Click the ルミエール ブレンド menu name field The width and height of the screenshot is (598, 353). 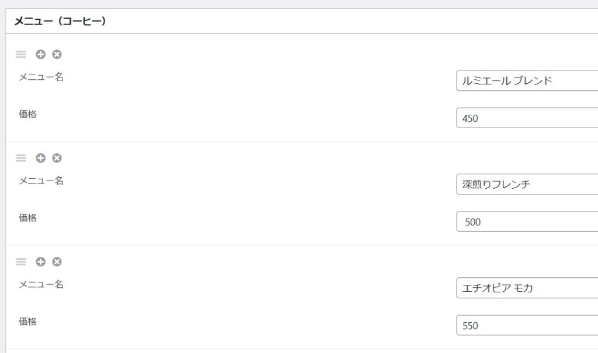pyautogui.click(x=527, y=80)
